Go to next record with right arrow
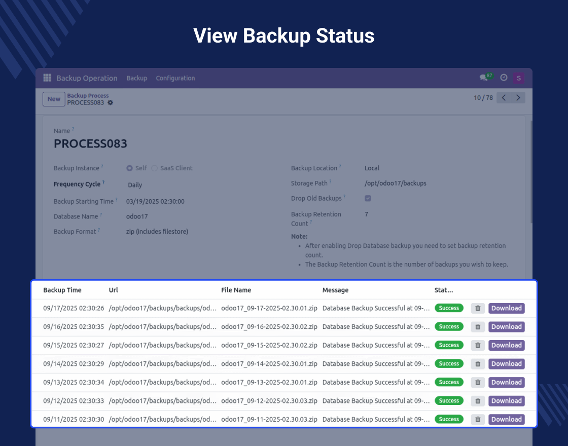The height and width of the screenshot is (446, 568). click(x=518, y=98)
